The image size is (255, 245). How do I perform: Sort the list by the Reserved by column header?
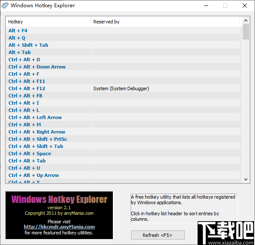(165, 22)
